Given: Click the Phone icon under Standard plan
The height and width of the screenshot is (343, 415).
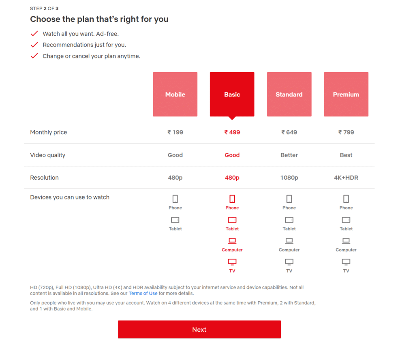Looking at the screenshot, I should pyautogui.click(x=289, y=199).
